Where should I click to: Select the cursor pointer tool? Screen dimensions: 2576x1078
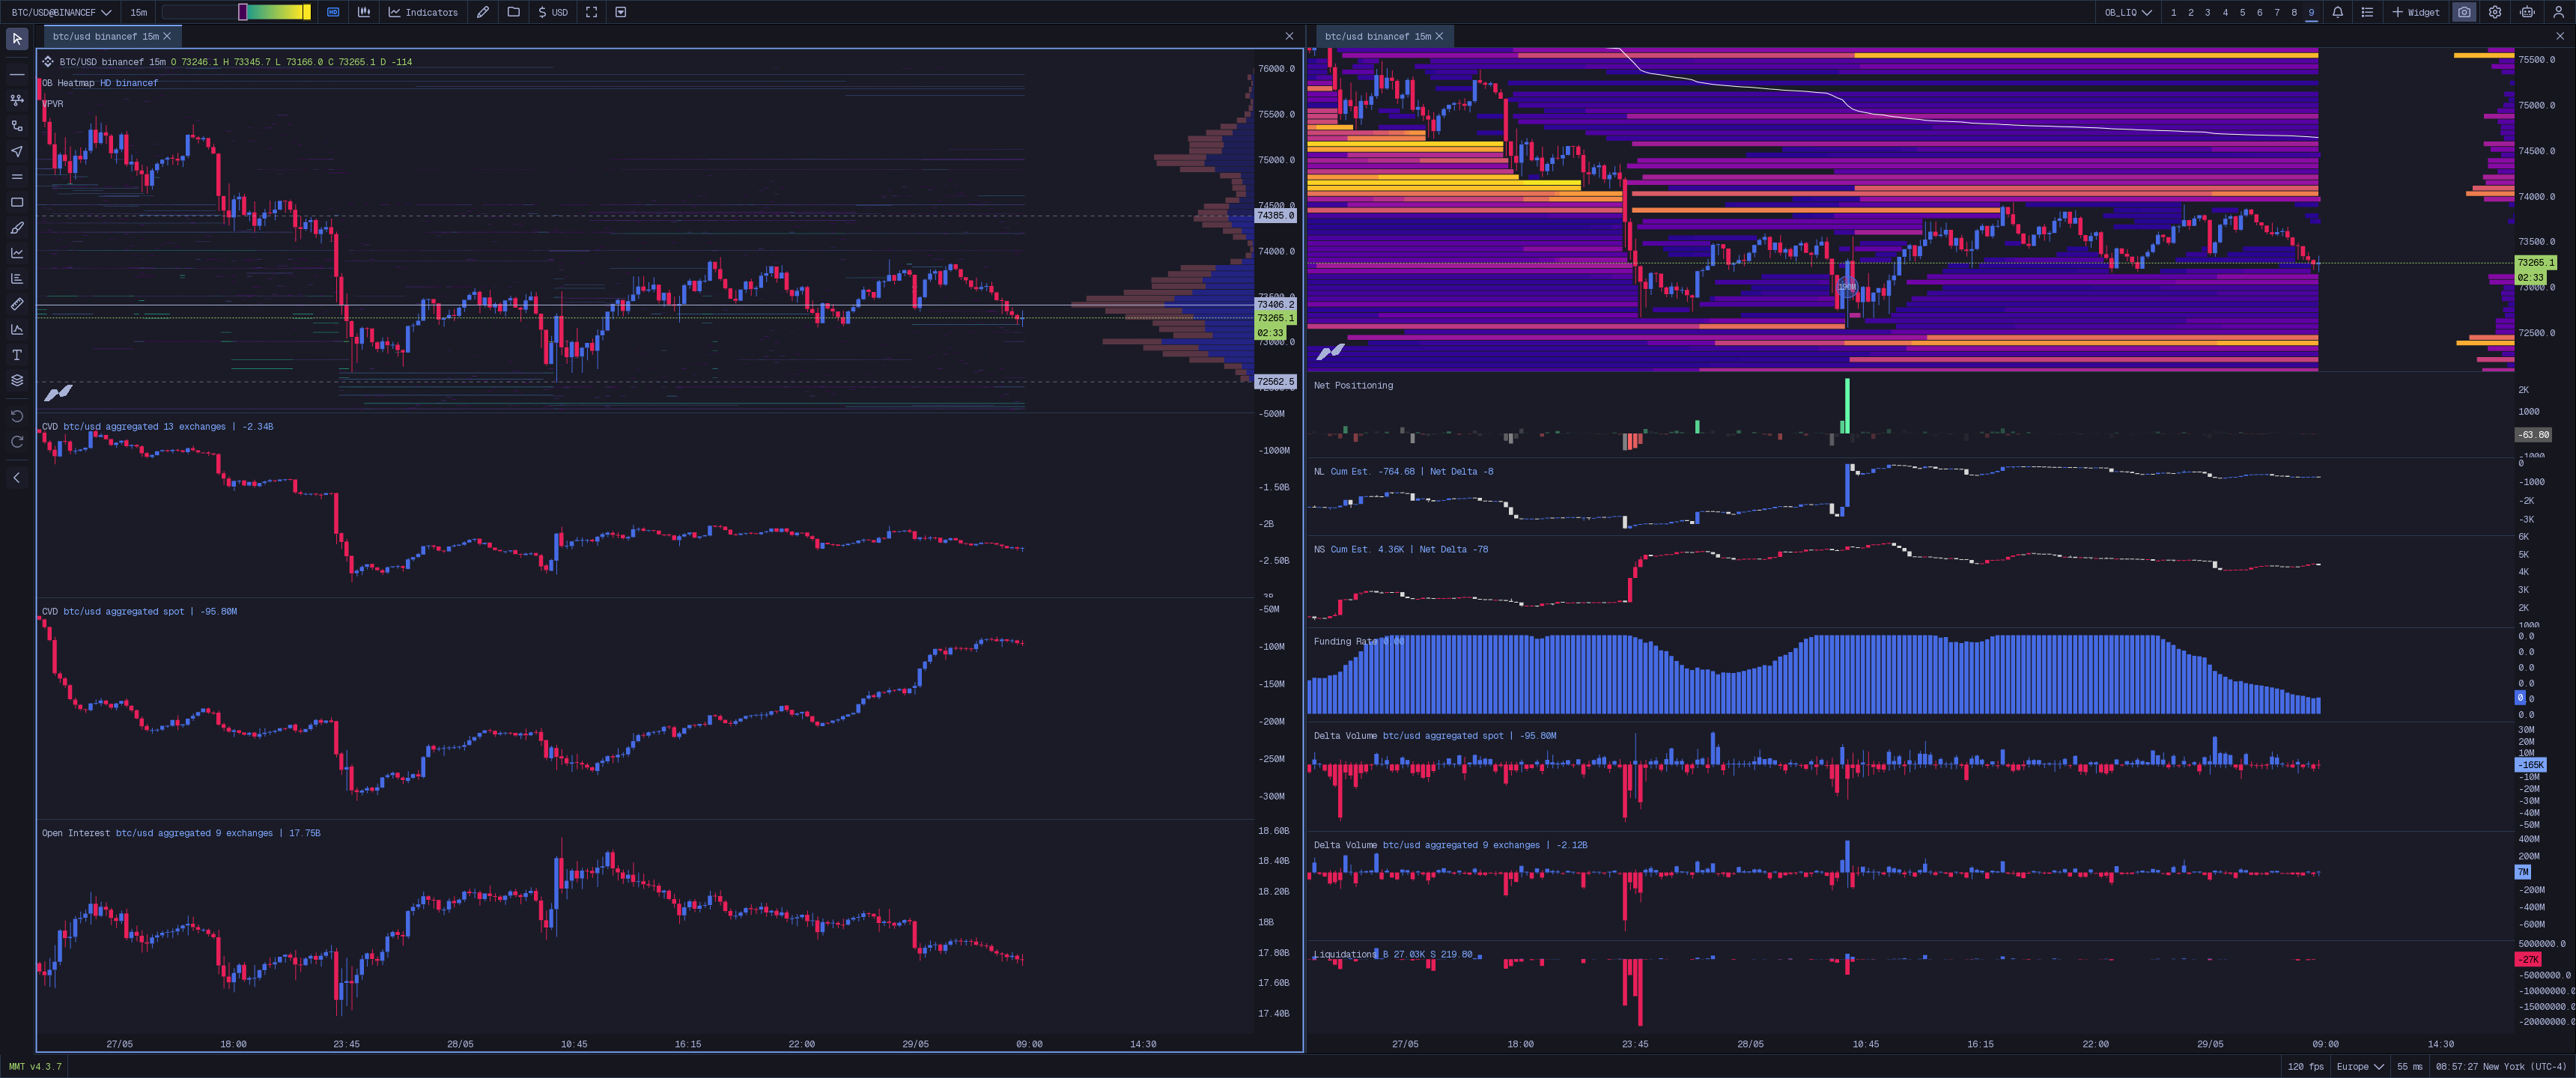point(17,39)
